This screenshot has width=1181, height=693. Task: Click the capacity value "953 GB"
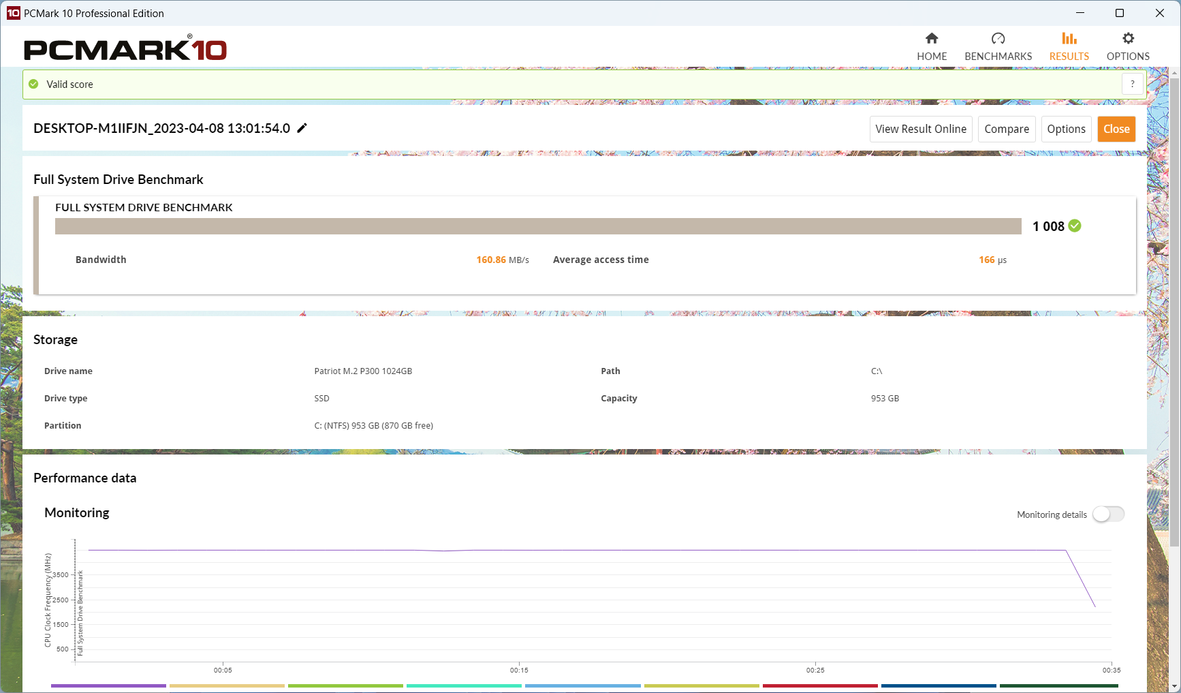(x=885, y=399)
